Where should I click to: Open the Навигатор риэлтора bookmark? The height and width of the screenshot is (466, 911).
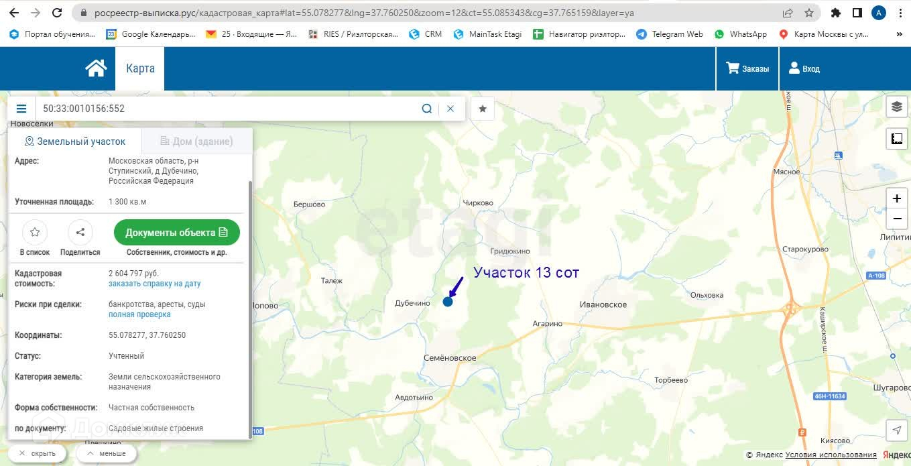(x=579, y=34)
